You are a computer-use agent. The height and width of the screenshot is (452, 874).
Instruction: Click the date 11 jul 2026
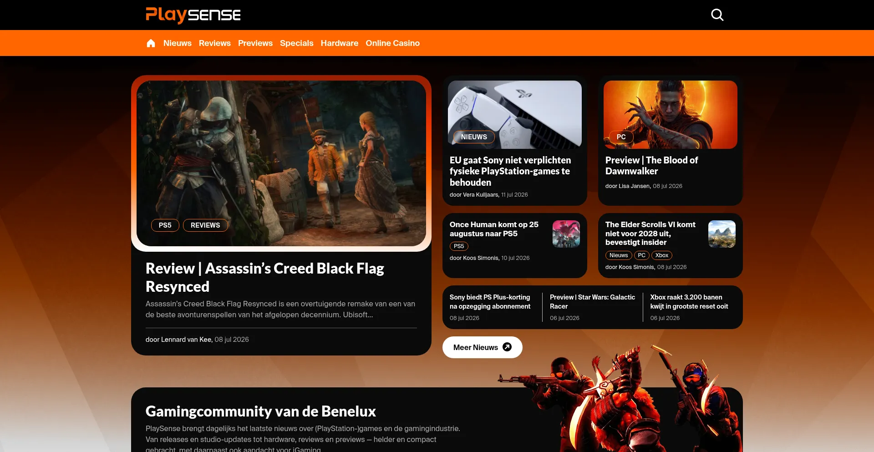point(514,195)
